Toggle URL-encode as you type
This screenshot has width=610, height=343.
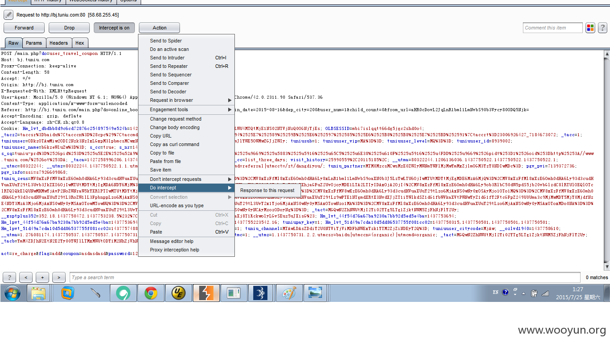pos(186,205)
